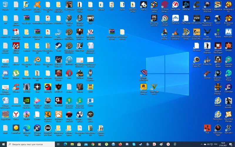Click the Deep Rock Galactic shortcut

58,73
